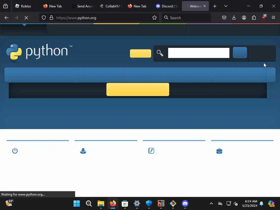Stop loading the current page
Image resolution: width=280 pixels, height=210 pixels.
coord(26,18)
